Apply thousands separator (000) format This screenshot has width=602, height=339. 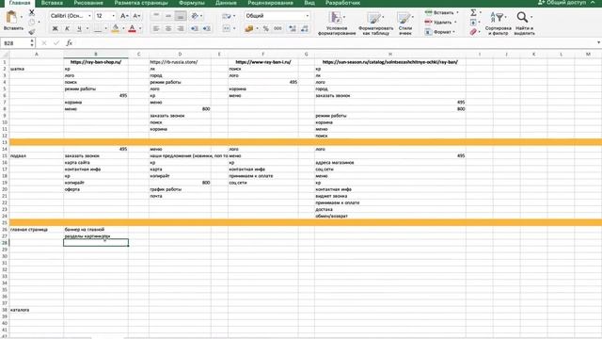(x=277, y=29)
